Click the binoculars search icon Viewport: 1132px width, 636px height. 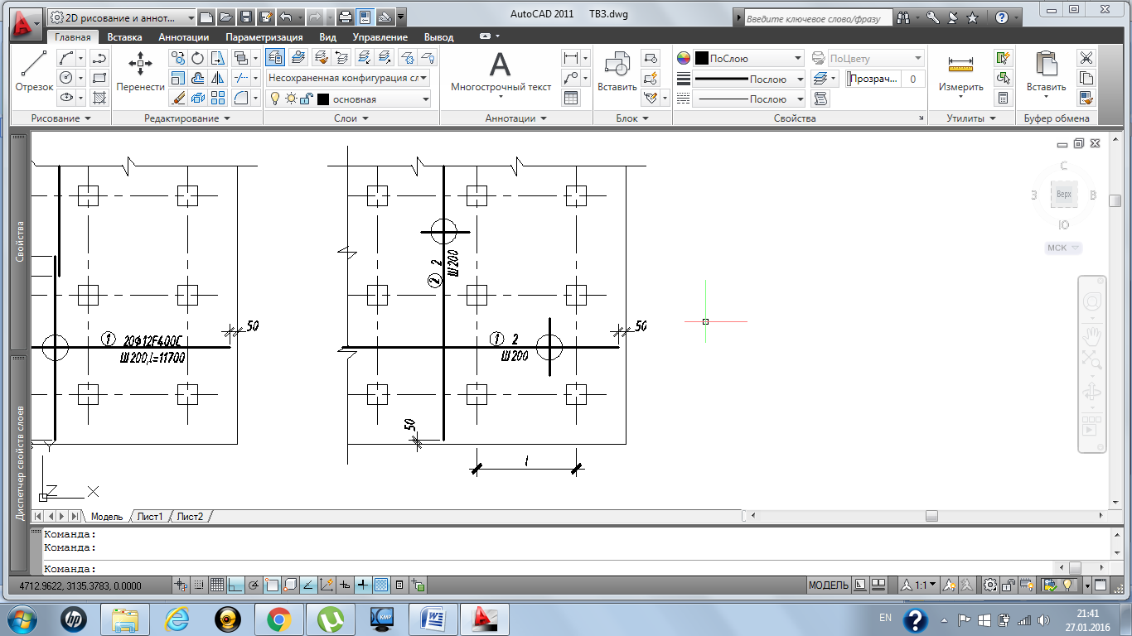[903, 17]
